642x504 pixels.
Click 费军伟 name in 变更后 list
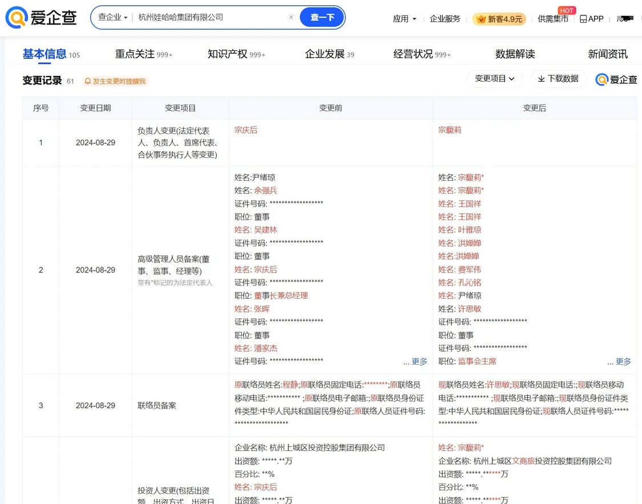(469, 270)
